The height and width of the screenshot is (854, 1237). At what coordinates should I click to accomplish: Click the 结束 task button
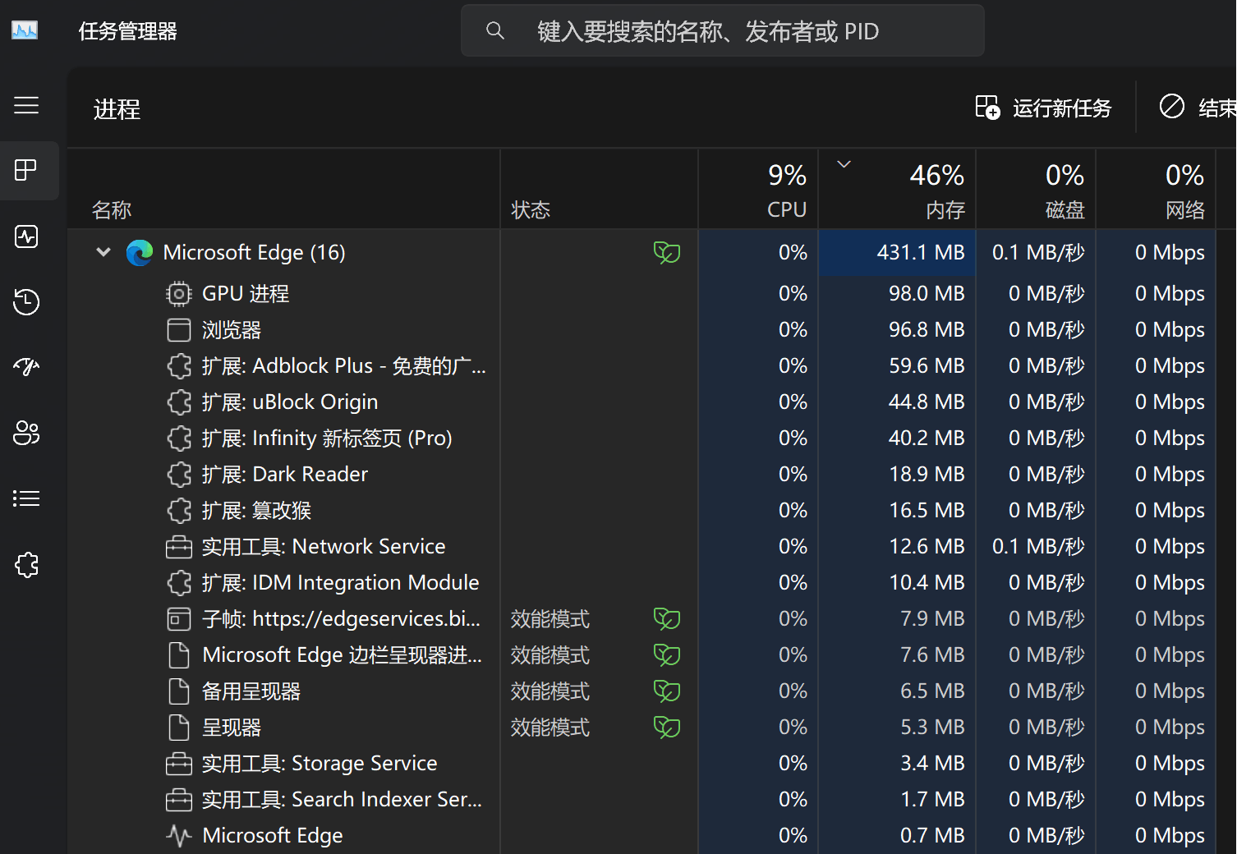pyautogui.click(x=1198, y=108)
